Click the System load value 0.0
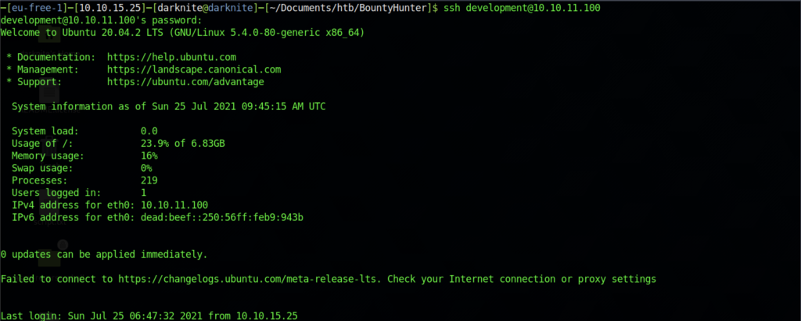This screenshot has width=801, height=321. pyautogui.click(x=149, y=131)
